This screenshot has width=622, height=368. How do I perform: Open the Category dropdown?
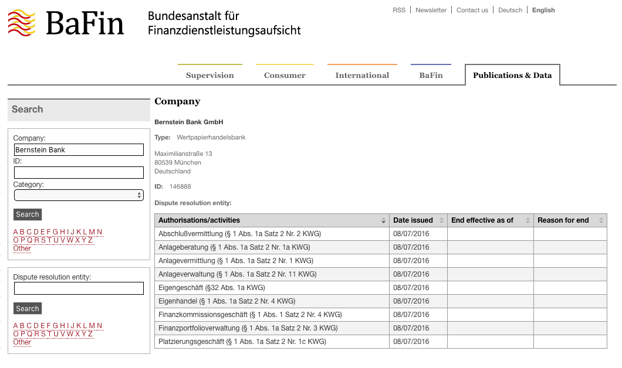tap(79, 195)
